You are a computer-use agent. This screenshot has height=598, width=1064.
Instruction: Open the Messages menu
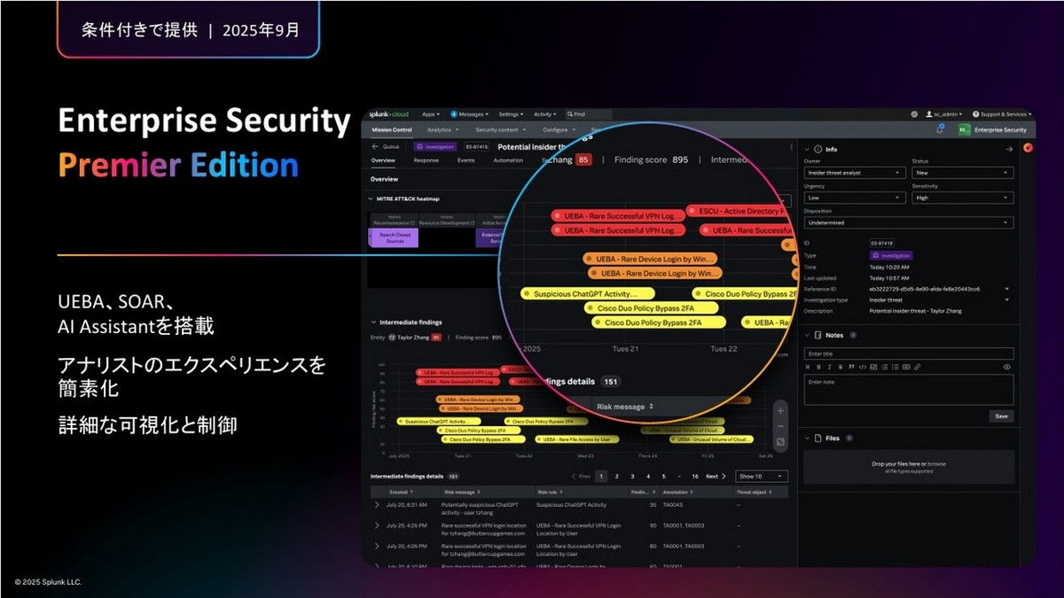[471, 114]
